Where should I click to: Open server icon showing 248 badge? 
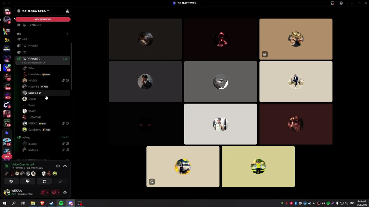click(7, 86)
